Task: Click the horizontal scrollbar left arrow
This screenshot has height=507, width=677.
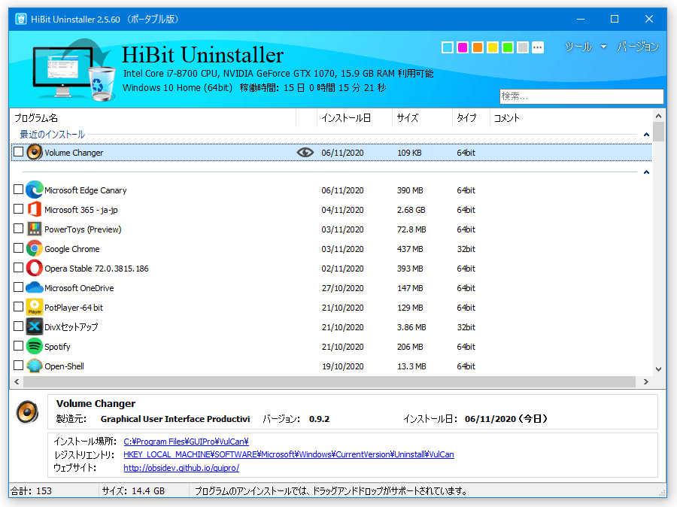Action: pos(17,382)
